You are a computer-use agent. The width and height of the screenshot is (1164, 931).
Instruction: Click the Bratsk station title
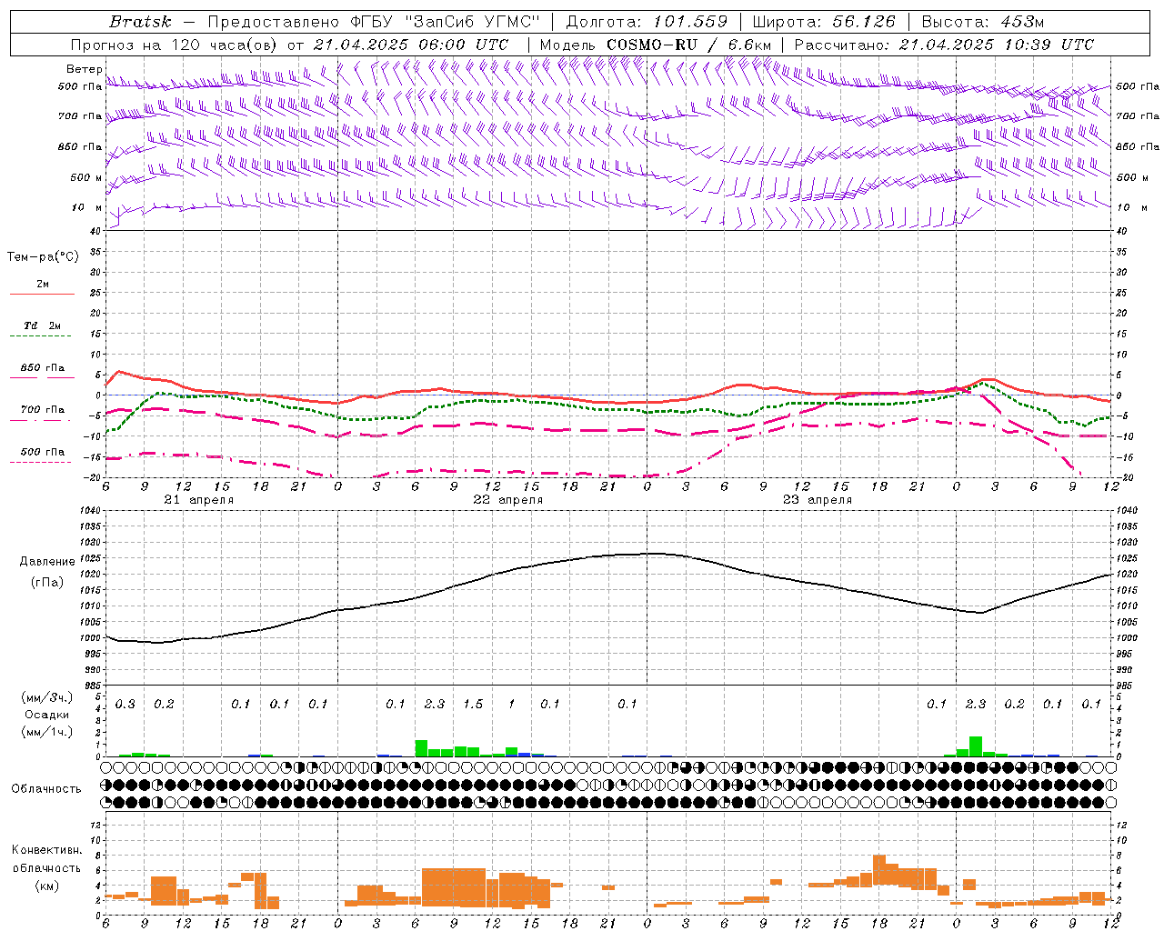[x=140, y=22]
